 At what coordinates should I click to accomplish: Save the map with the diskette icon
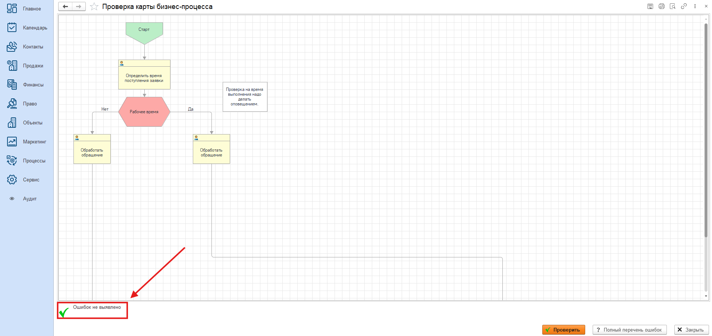pyautogui.click(x=650, y=6)
